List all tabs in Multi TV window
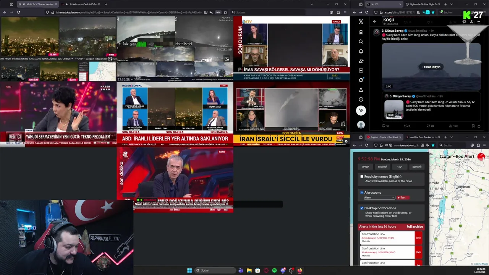The width and height of the screenshot is (489, 275). (312, 4)
